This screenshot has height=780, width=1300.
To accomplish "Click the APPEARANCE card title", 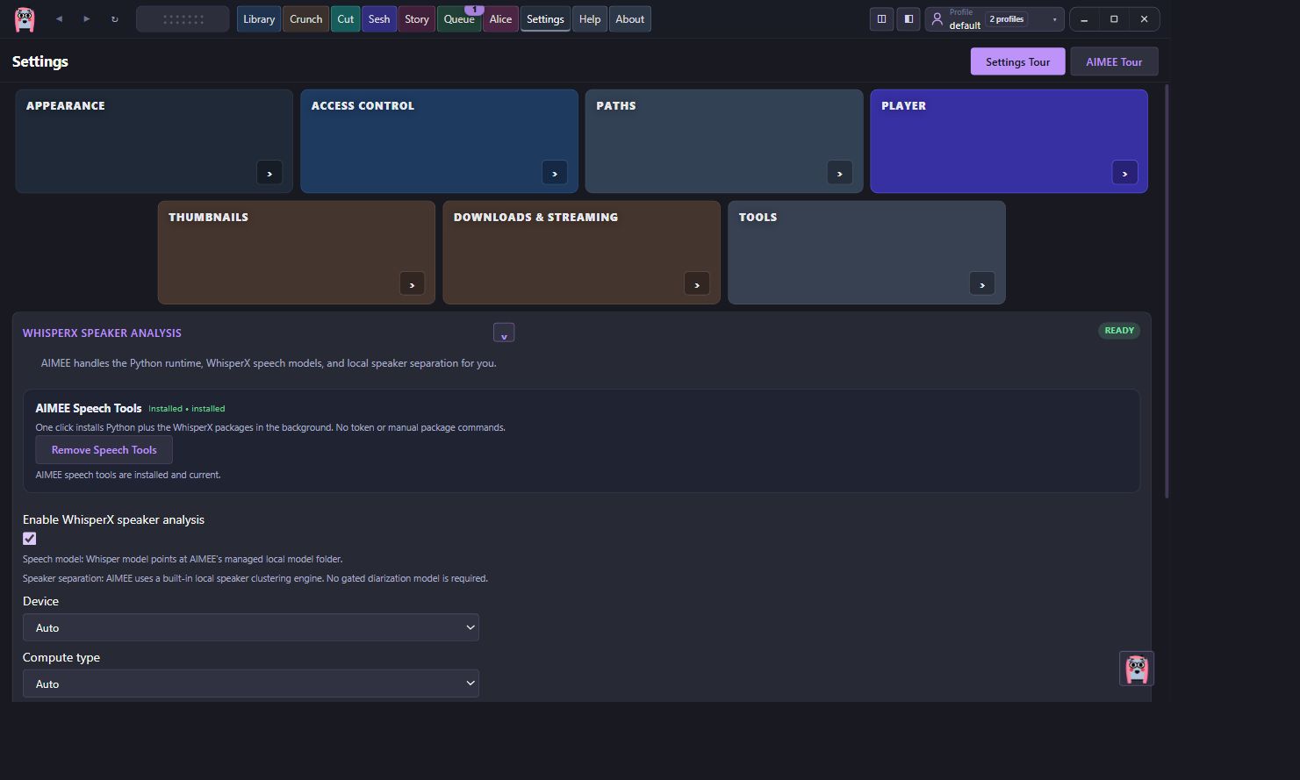I will point(66,105).
